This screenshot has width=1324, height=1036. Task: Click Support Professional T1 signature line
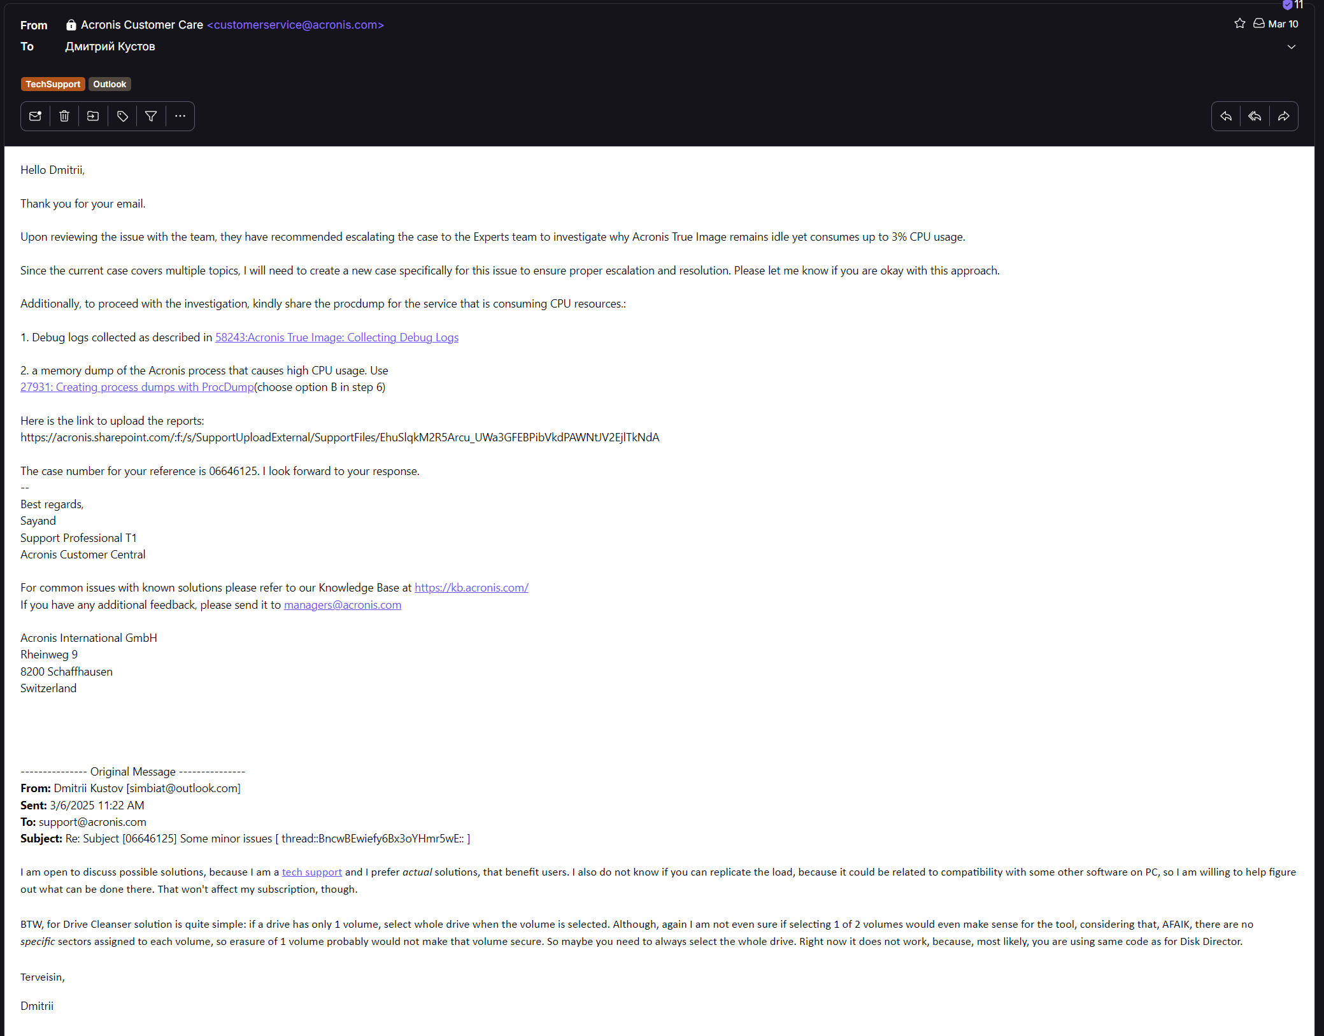click(78, 538)
